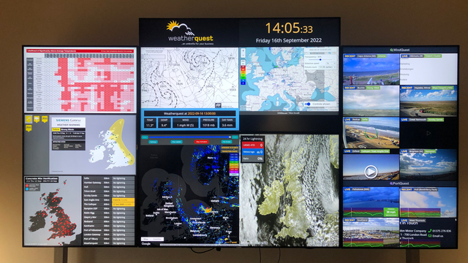This screenshot has width=468, height=263.
Task: Play the Great Yarmouth webcam stream
Action: (x=429, y=133)
